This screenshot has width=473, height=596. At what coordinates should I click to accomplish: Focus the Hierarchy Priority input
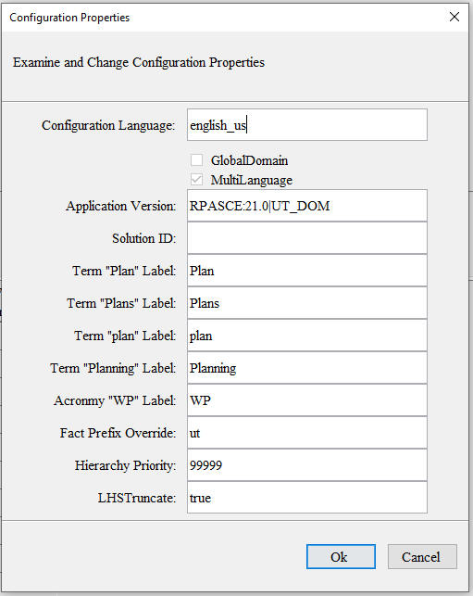(x=307, y=465)
